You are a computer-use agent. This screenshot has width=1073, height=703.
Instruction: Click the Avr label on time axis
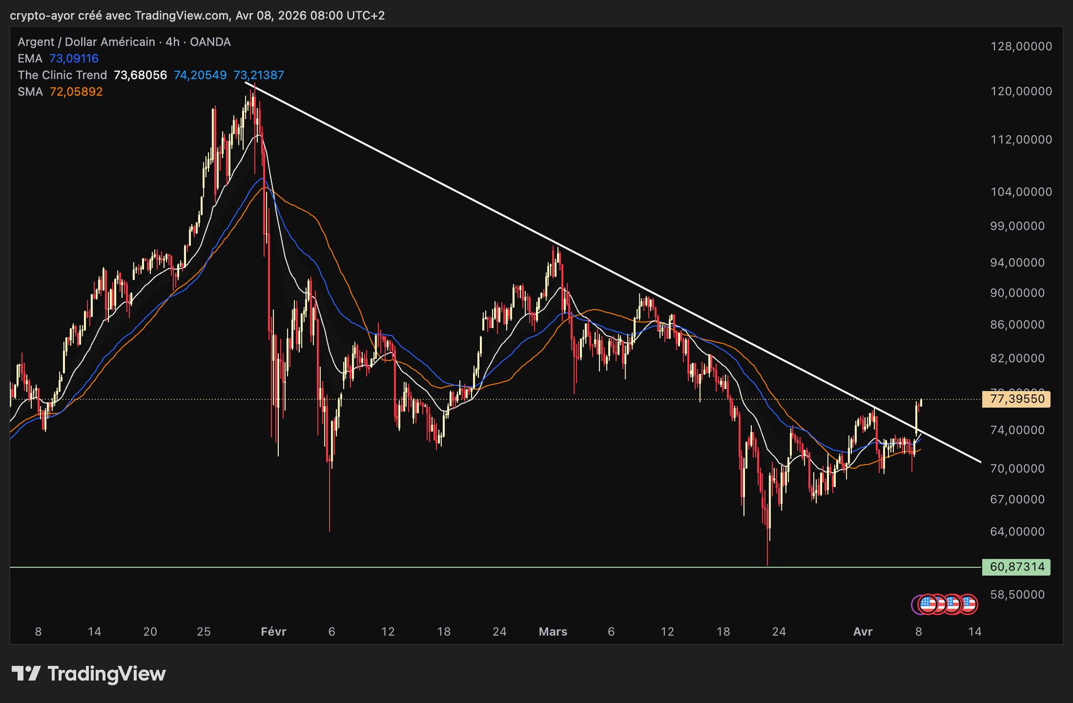[862, 632]
